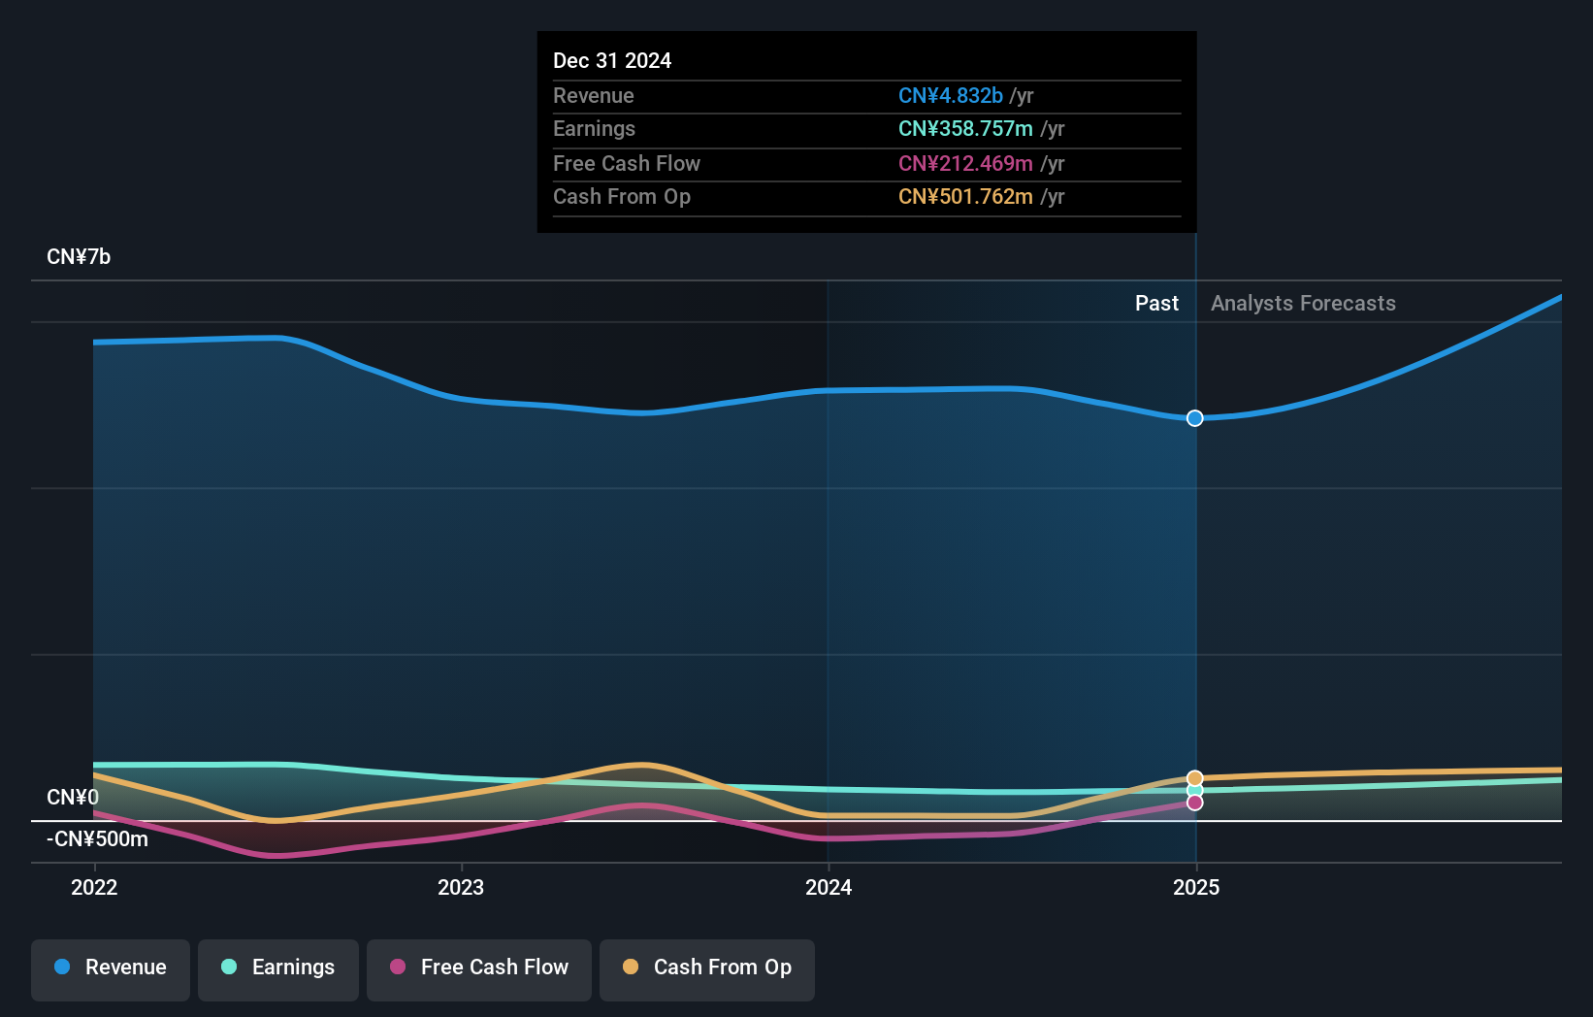Select the teal Earnings marker at 2025
This screenshot has height=1017, width=1593.
tap(1194, 791)
